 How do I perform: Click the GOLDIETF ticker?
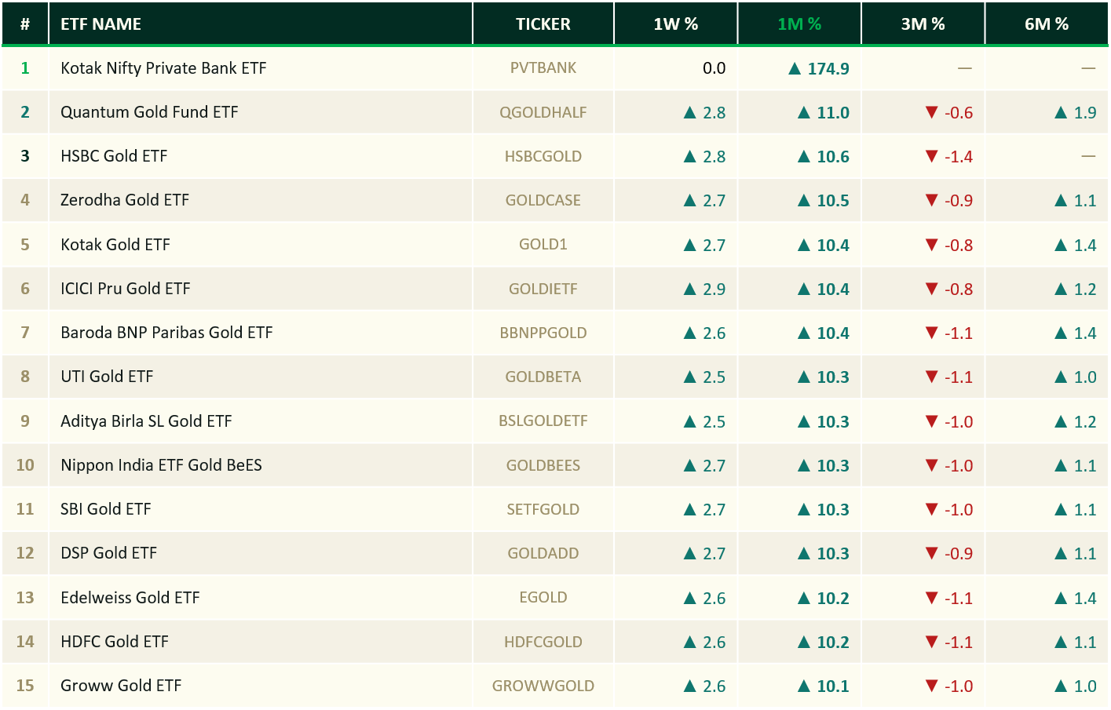543,289
